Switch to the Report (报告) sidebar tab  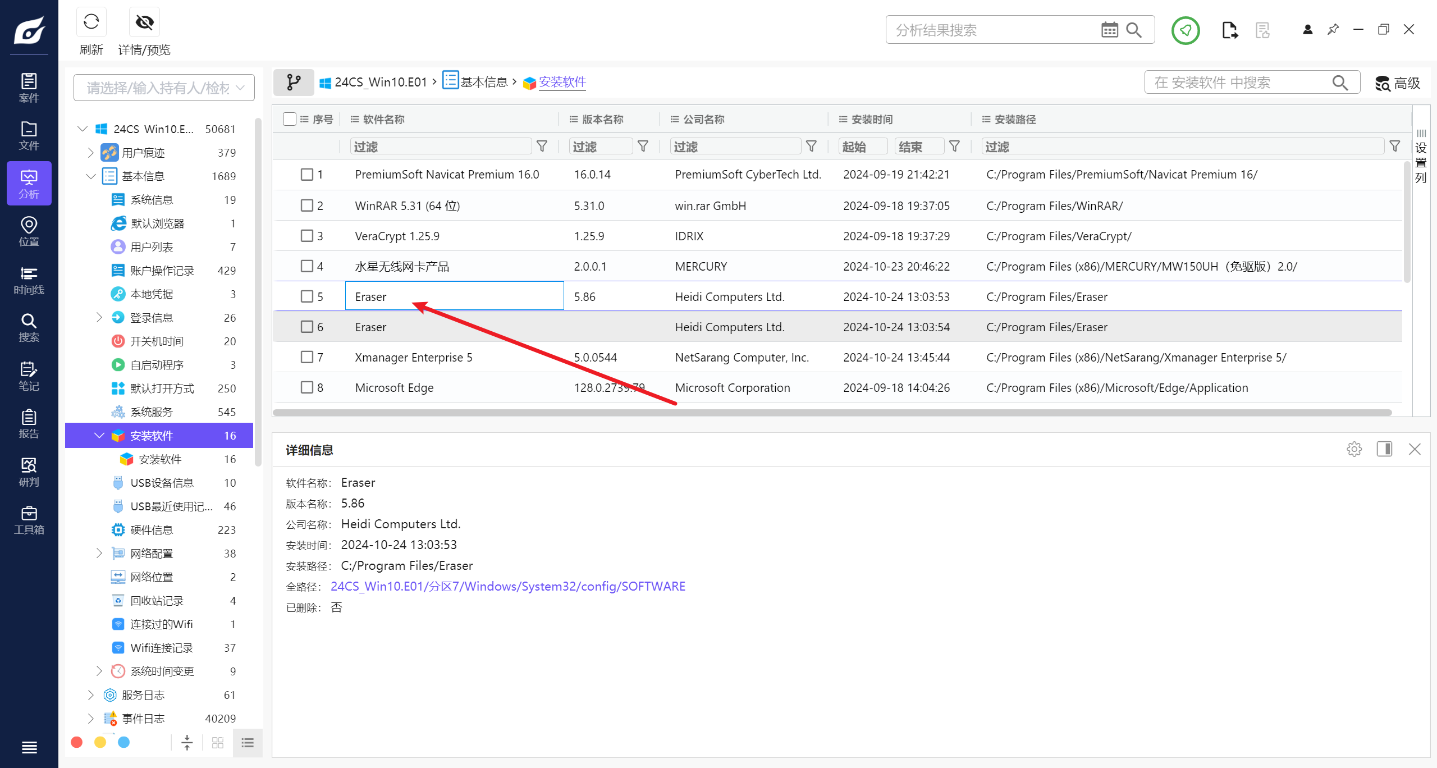click(29, 424)
